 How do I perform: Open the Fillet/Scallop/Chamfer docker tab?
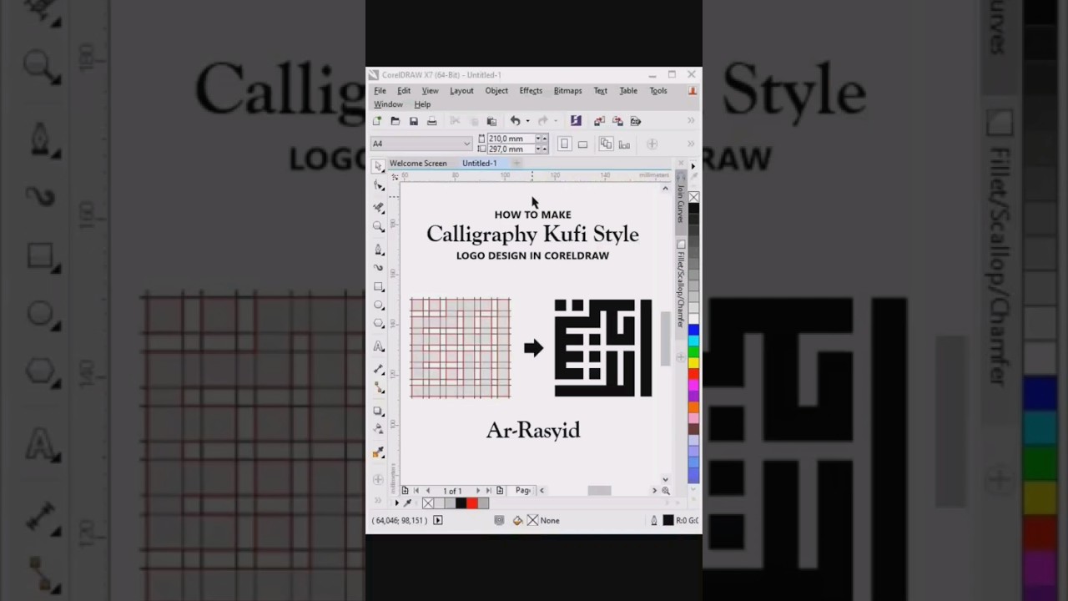[681, 285]
